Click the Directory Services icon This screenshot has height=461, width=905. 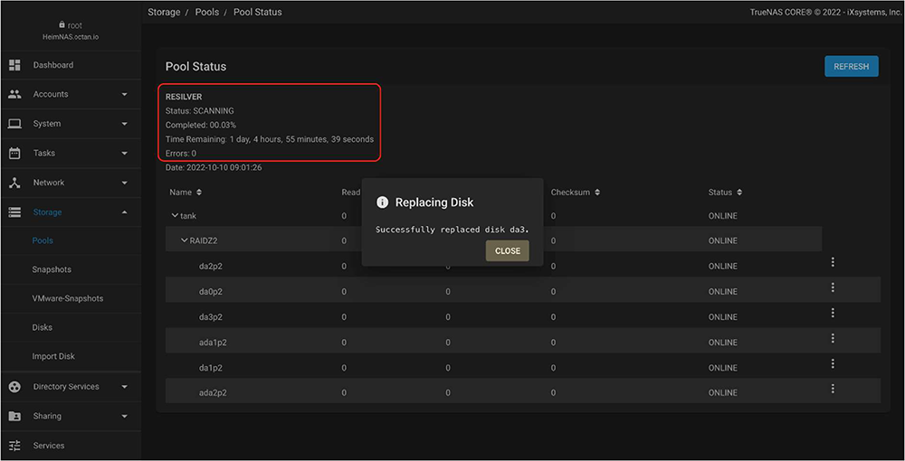(14, 387)
